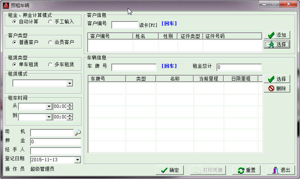This screenshot has width=300, height=179.
Task: Click the 退出 exit button with door icon
Action: coord(281,170)
